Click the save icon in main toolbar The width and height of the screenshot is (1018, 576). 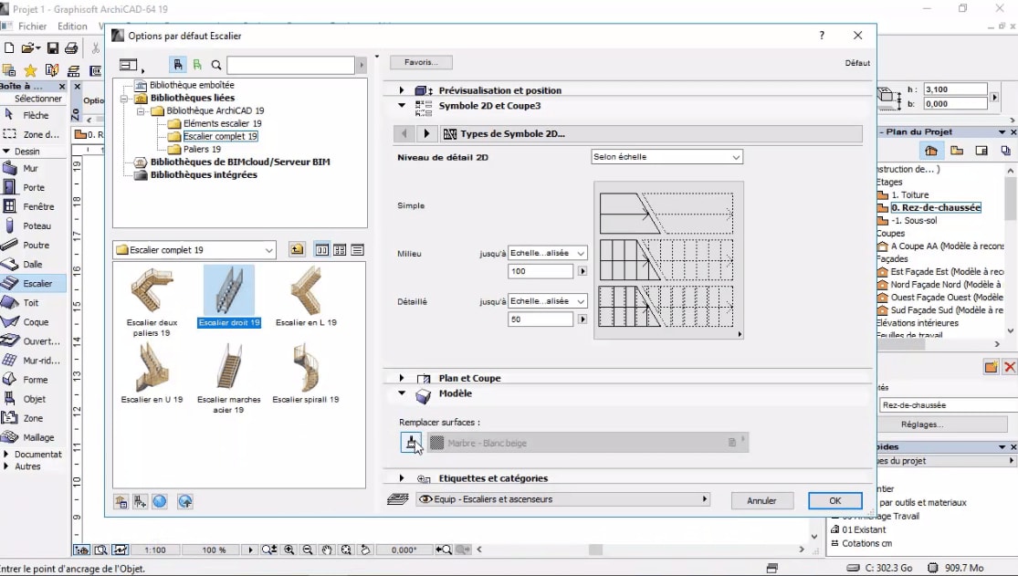pyautogui.click(x=53, y=48)
